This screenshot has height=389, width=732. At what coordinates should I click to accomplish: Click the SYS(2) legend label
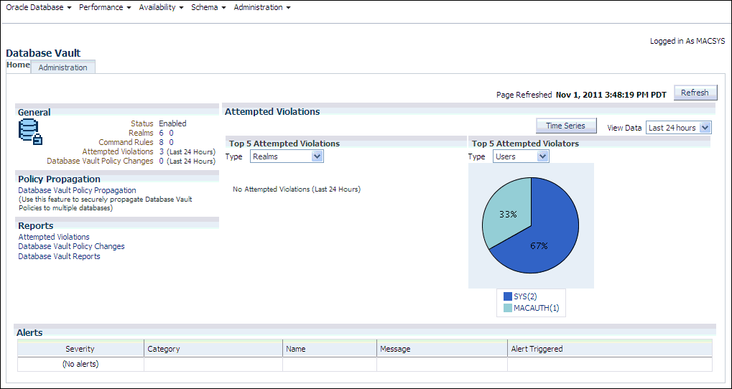click(x=525, y=296)
